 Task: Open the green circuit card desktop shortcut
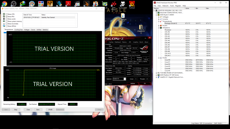point(105,4)
